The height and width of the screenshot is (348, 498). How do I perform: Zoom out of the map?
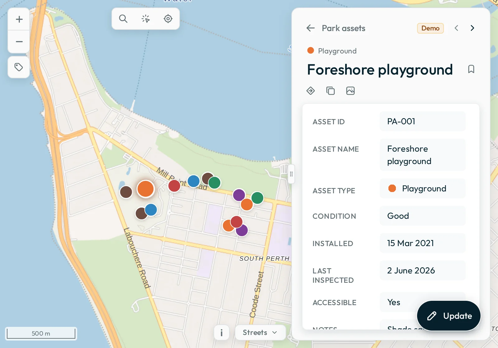(x=19, y=42)
